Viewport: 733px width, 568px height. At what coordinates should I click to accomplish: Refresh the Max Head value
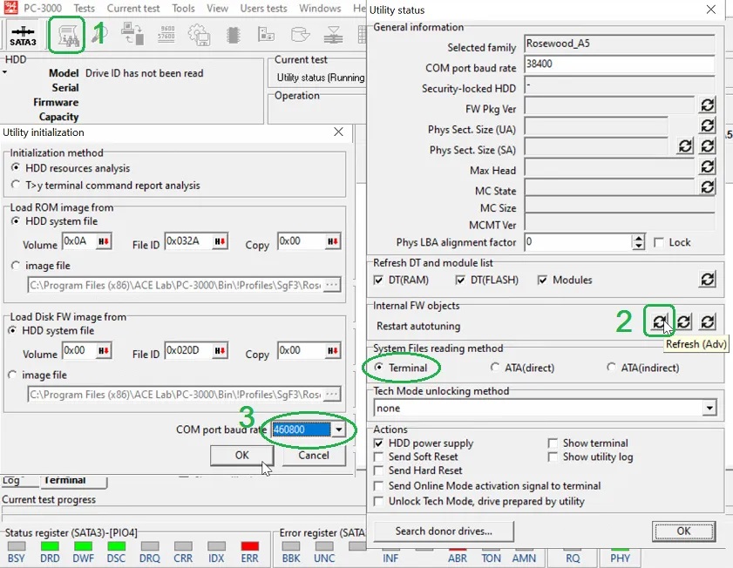coord(707,166)
